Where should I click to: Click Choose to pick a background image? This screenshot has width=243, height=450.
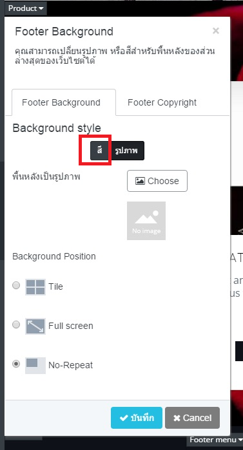[157, 181]
